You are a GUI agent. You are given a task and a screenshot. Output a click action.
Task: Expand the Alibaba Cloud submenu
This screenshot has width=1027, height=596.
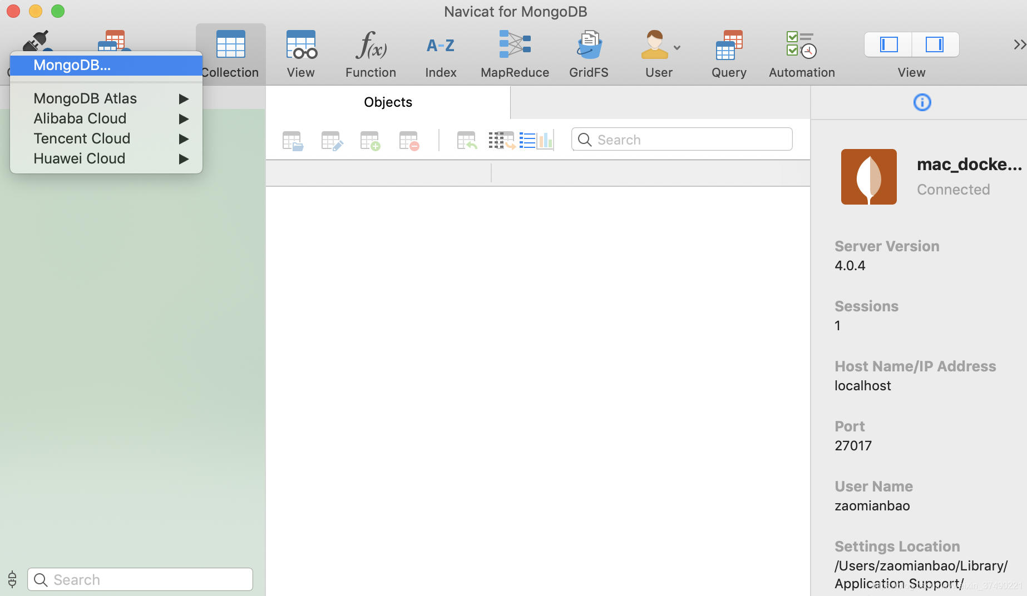[106, 118]
